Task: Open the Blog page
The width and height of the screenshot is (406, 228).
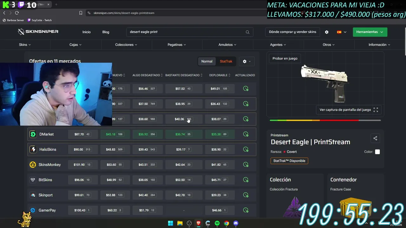Action: click(x=106, y=32)
